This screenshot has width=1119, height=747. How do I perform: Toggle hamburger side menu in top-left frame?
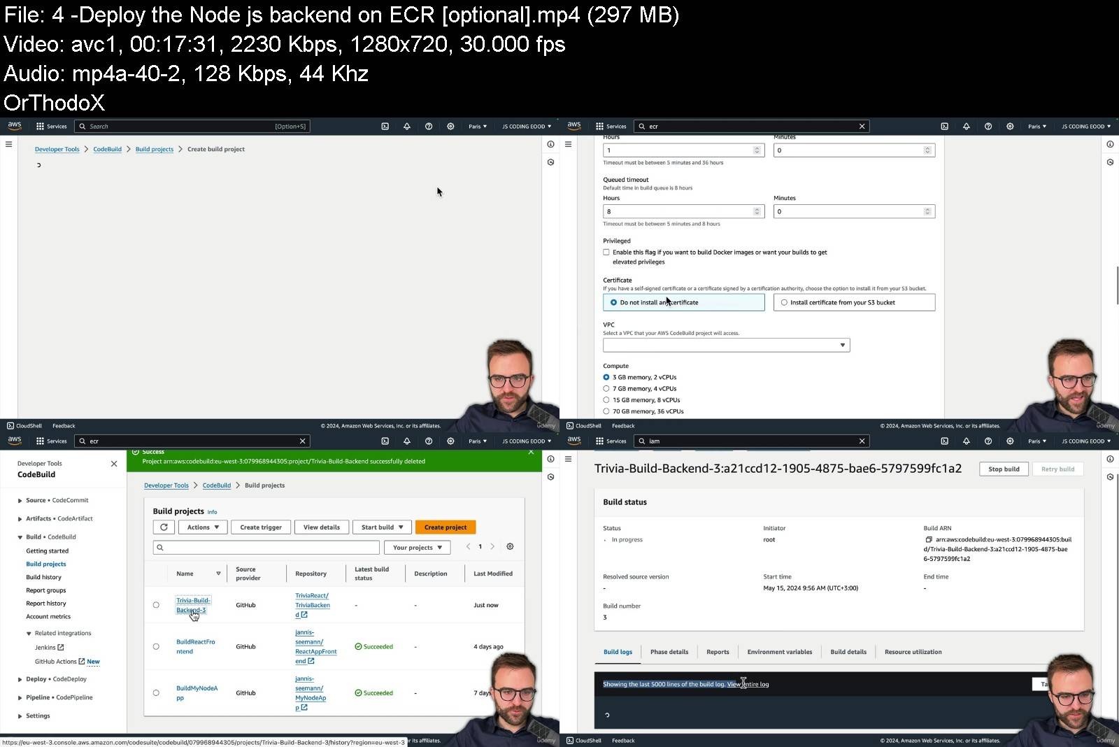(8, 144)
